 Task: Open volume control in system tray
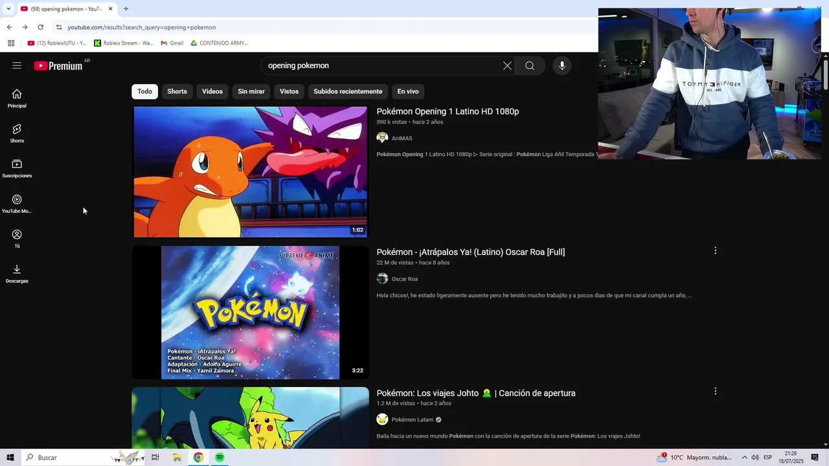pyautogui.click(x=755, y=458)
